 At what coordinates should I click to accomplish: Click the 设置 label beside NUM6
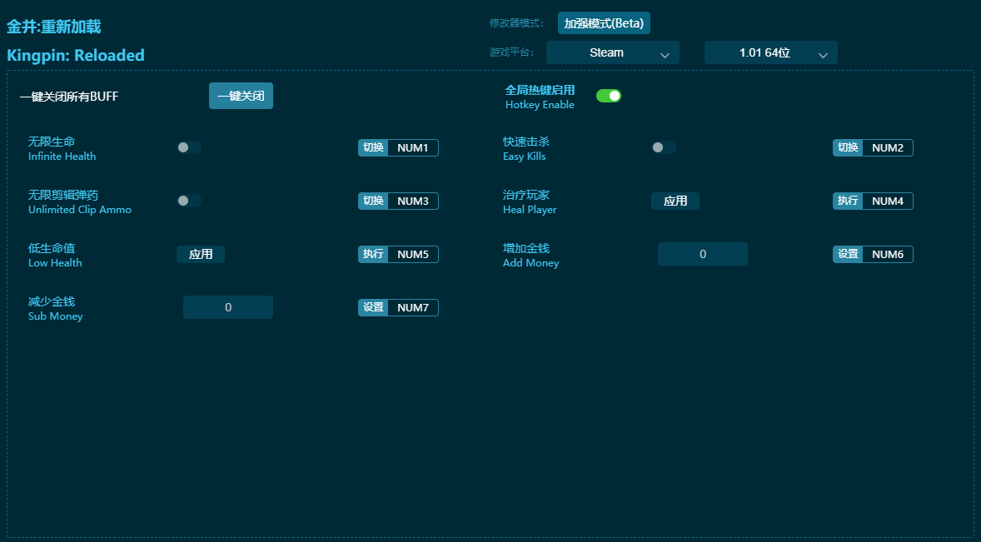(x=848, y=254)
